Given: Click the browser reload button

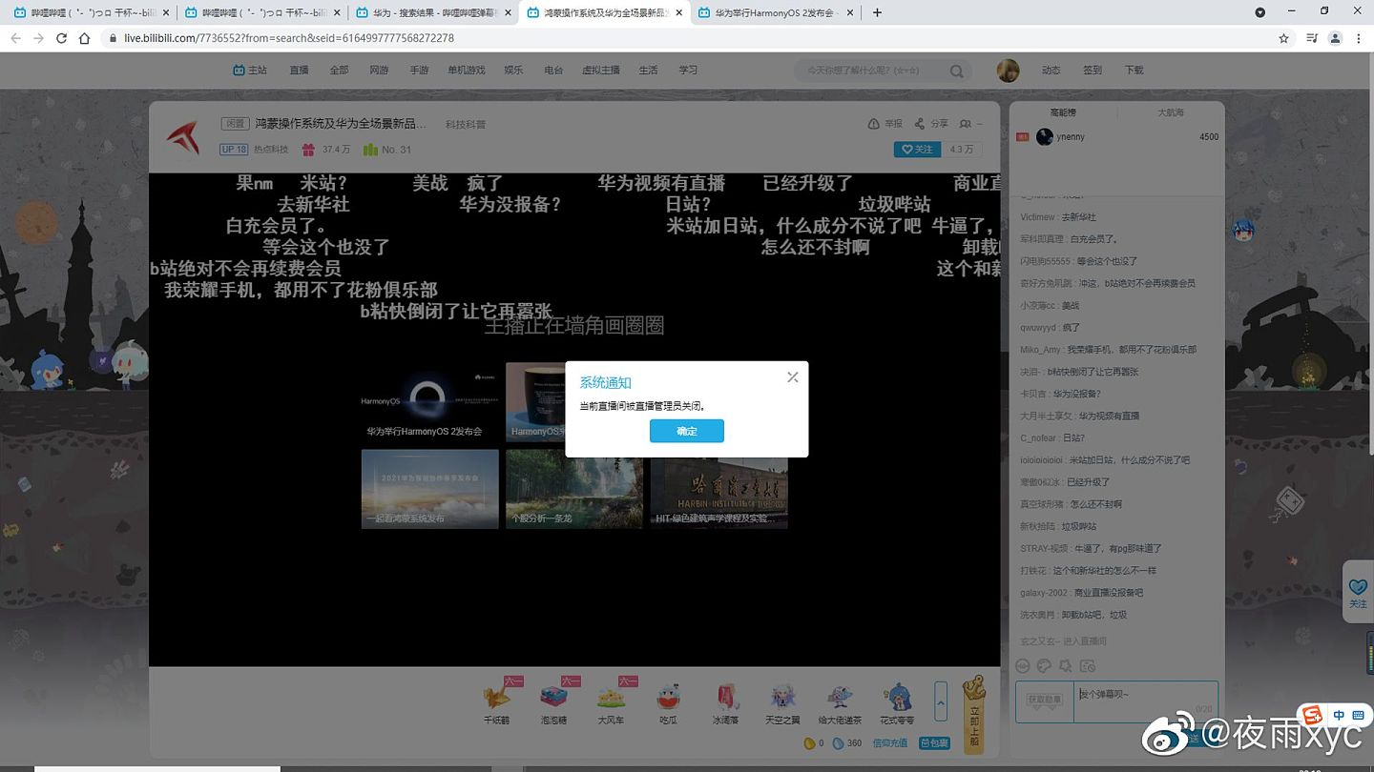Looking at the screenshot, I should [x=61, y=38].
